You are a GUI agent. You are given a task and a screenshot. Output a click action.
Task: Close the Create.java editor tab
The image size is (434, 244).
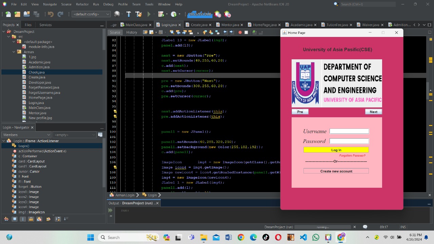(x=210, y=25)
